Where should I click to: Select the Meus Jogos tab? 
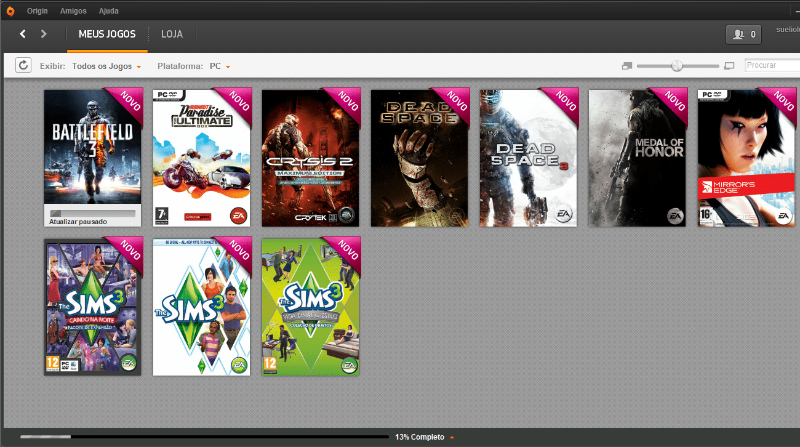(x=107, y=34)
